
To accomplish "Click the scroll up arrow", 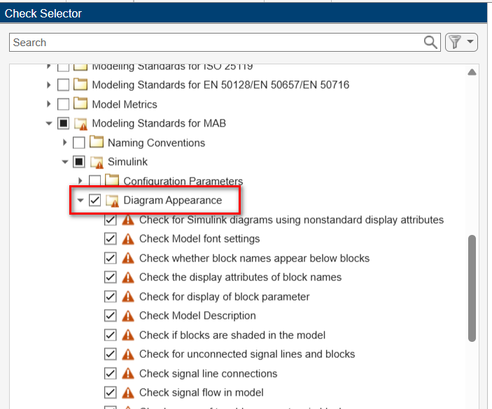I will (472, 73).
